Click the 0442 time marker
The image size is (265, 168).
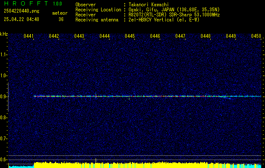[x=54, y=36]
